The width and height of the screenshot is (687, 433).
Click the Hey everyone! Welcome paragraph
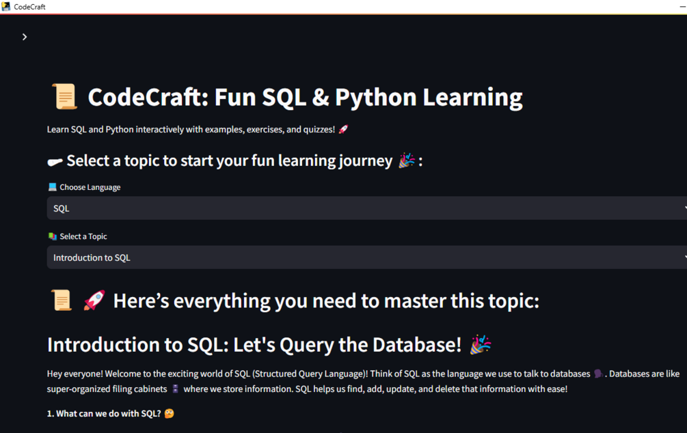click(363, 381)
